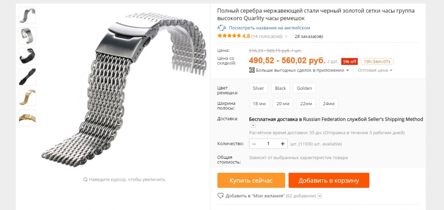Open the Оптовая цена dropdown
The width and height of the screenshot is (444, 210).
click(x=375, y=70)
